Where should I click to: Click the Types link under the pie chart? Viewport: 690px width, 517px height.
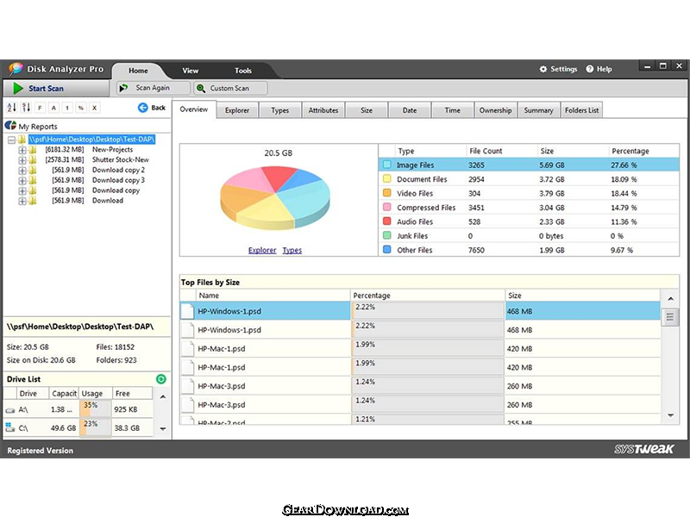(292, 250)
